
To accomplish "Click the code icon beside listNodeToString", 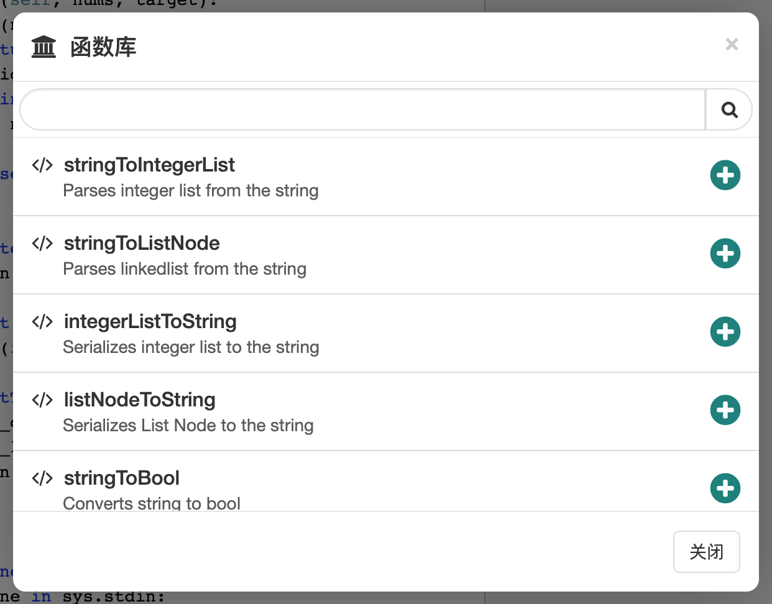I will pyautogui.click(x=42, y=400).
